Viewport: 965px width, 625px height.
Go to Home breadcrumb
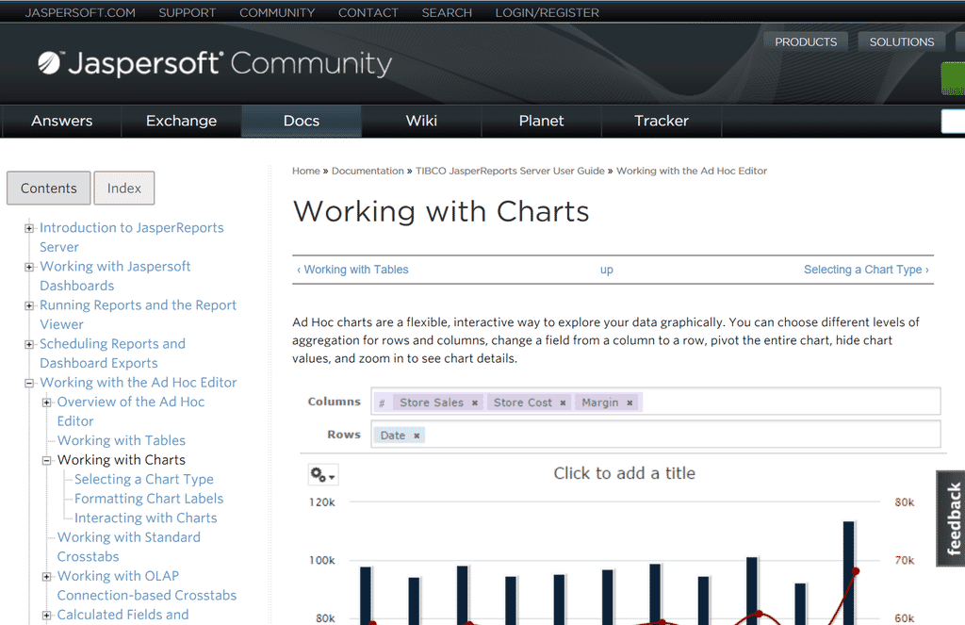pyautogui.click(x=306, y=171)
